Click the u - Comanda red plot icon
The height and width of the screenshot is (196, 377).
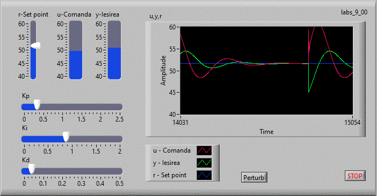click(204, 150)
